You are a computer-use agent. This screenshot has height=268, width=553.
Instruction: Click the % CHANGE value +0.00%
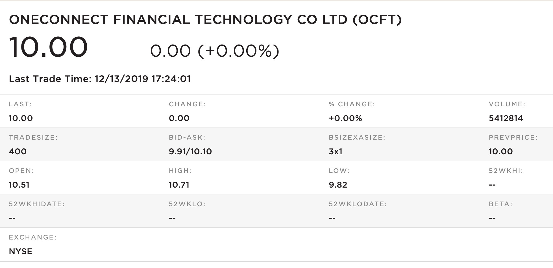tap(345, 118)
